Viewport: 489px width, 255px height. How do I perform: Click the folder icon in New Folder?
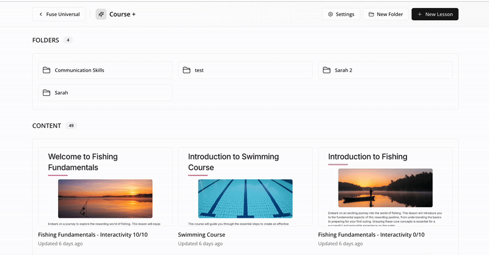coord(372,14)
